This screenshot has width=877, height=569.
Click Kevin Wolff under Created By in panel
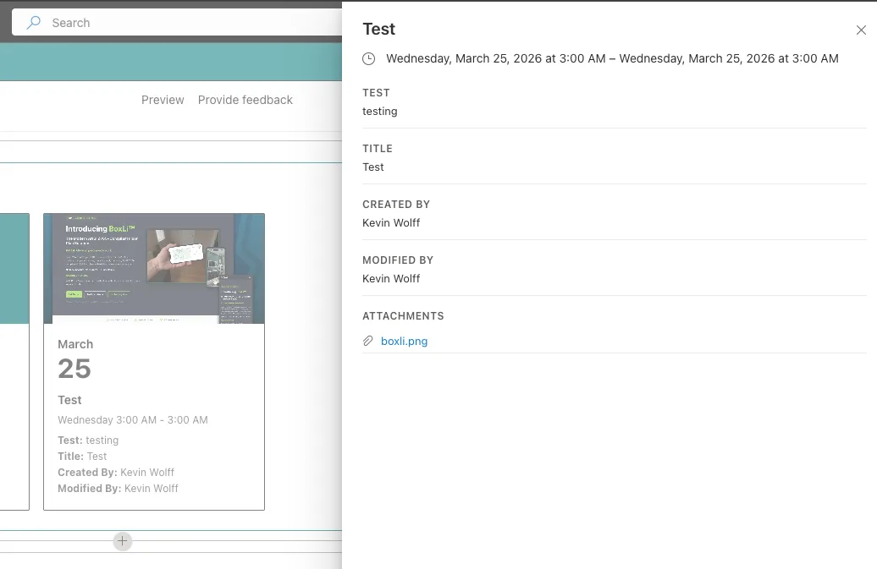[x=391, y=223]
